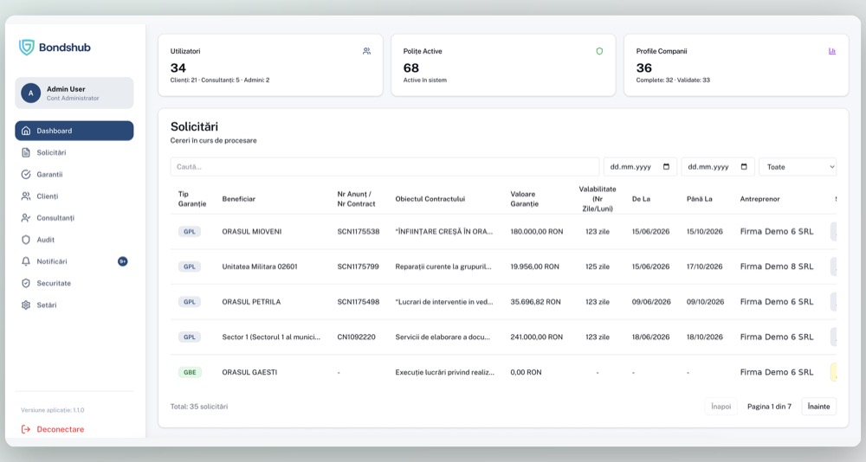The image size is (866, 462).
Task: Click Total: 35 solicitări text
Action: [x=199, y=407]
